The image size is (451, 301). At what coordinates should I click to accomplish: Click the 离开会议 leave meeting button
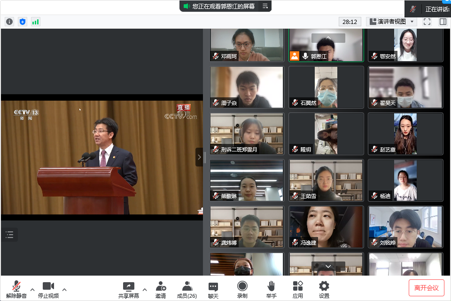click(426, 287)
